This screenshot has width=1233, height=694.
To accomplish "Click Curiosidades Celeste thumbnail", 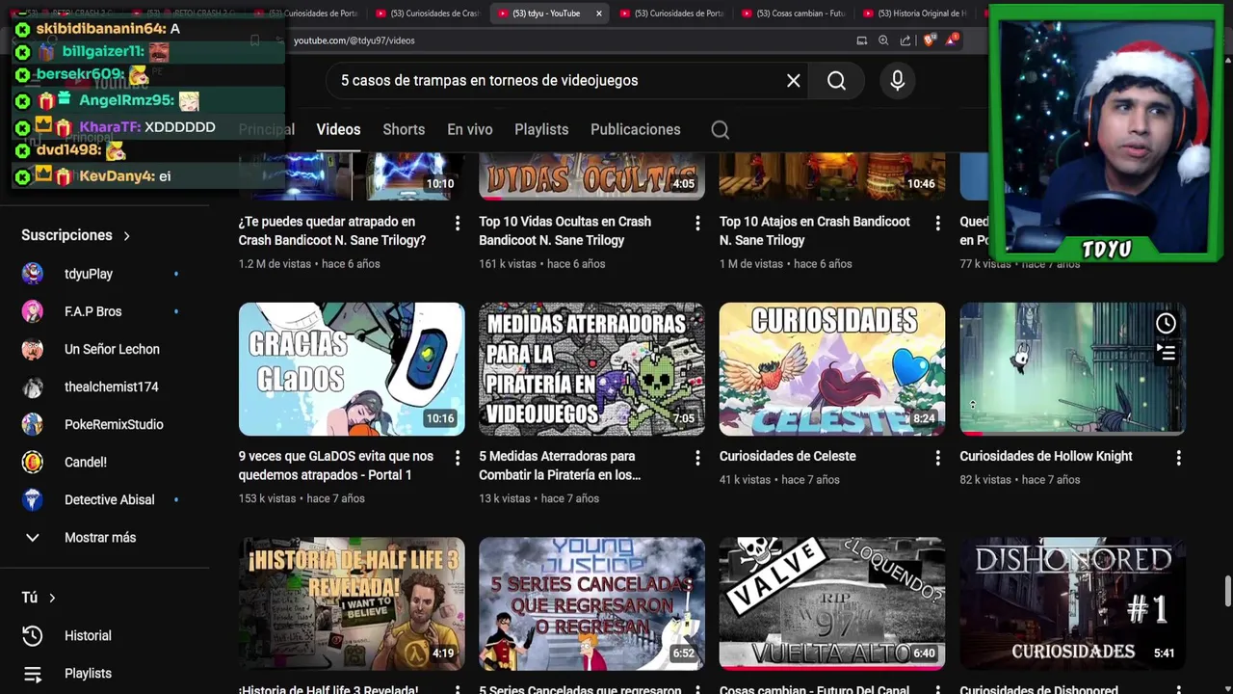I will tap(832, 369).
